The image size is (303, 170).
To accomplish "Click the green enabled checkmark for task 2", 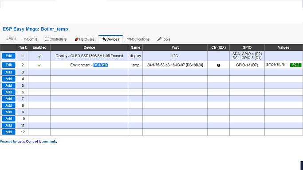I will tap(39, 65).
